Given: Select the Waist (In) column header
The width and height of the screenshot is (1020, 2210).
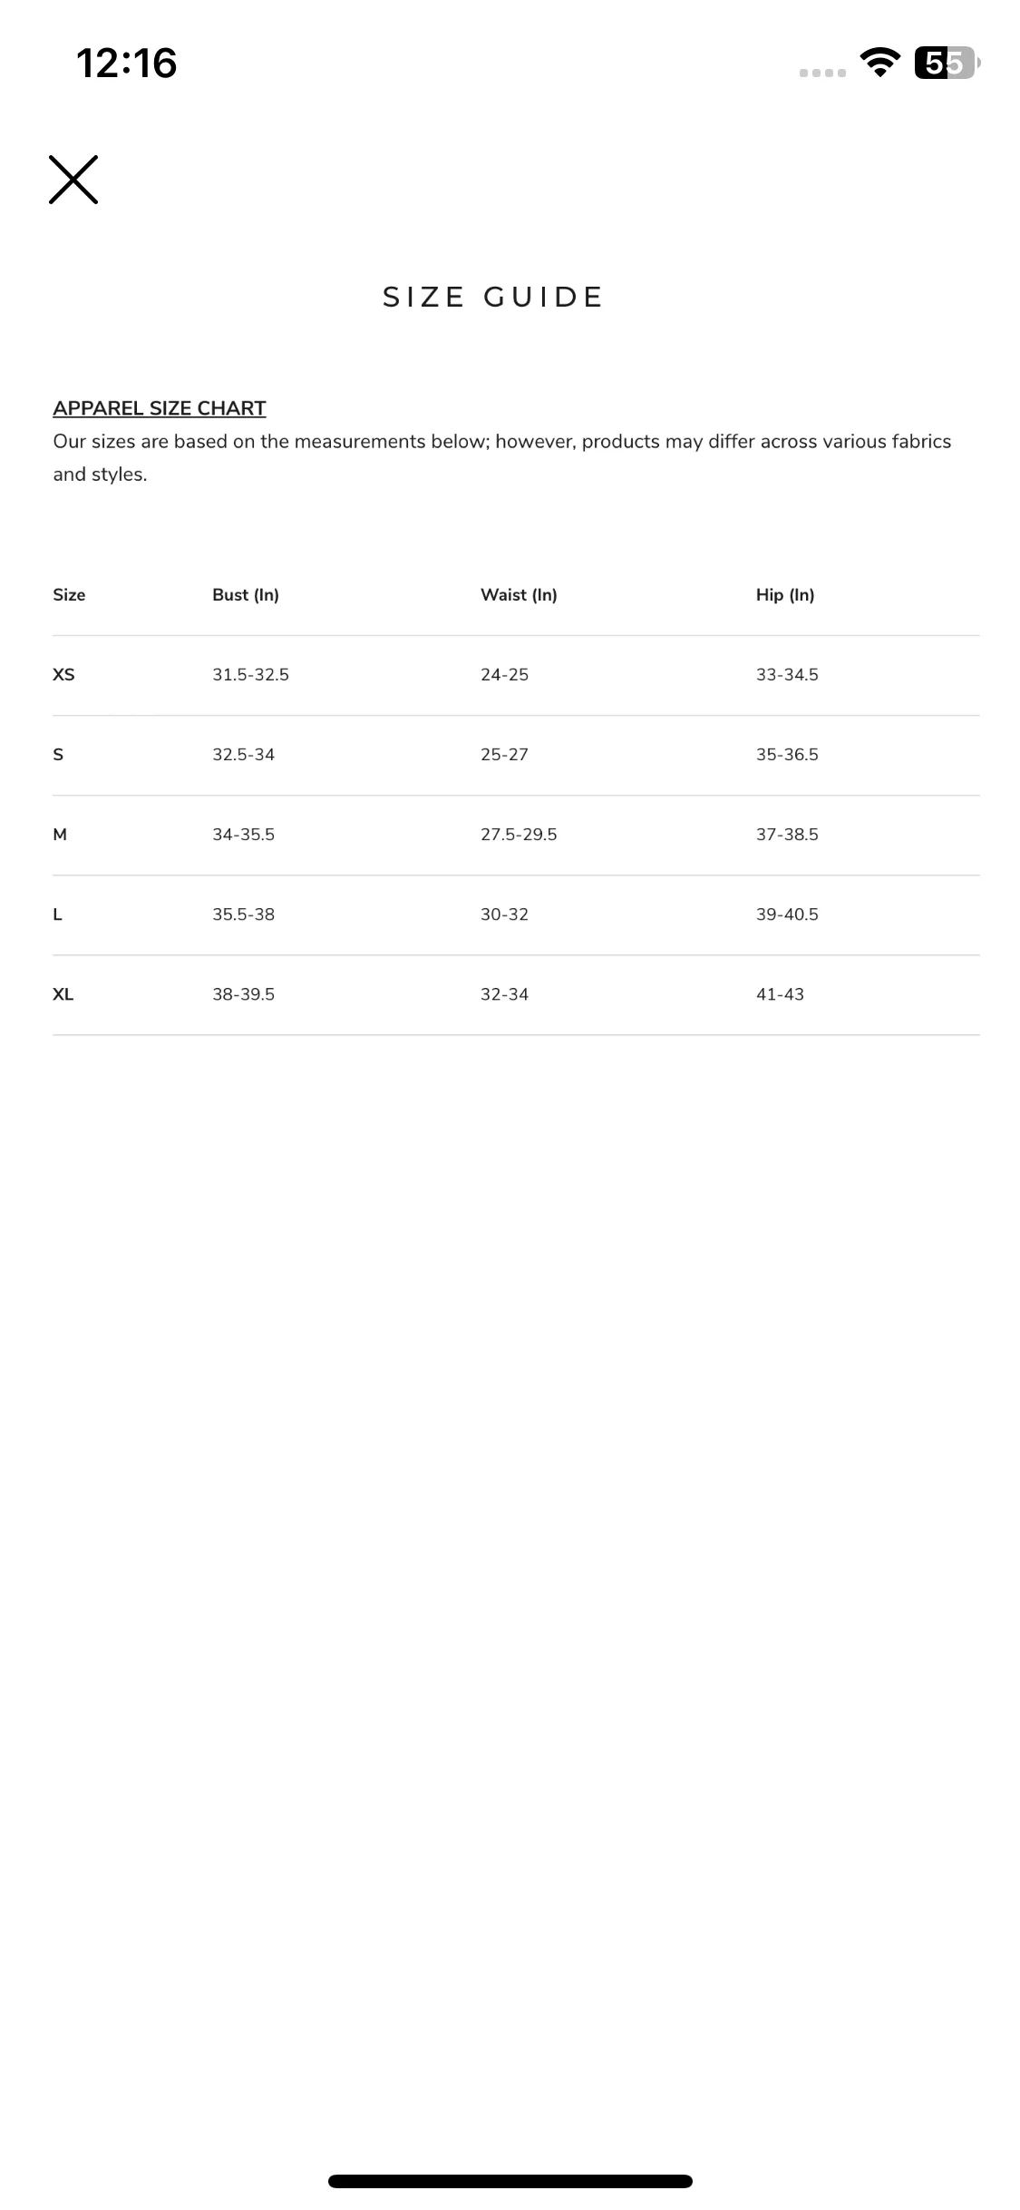Looking at the screenshot, I should point(519,595).
